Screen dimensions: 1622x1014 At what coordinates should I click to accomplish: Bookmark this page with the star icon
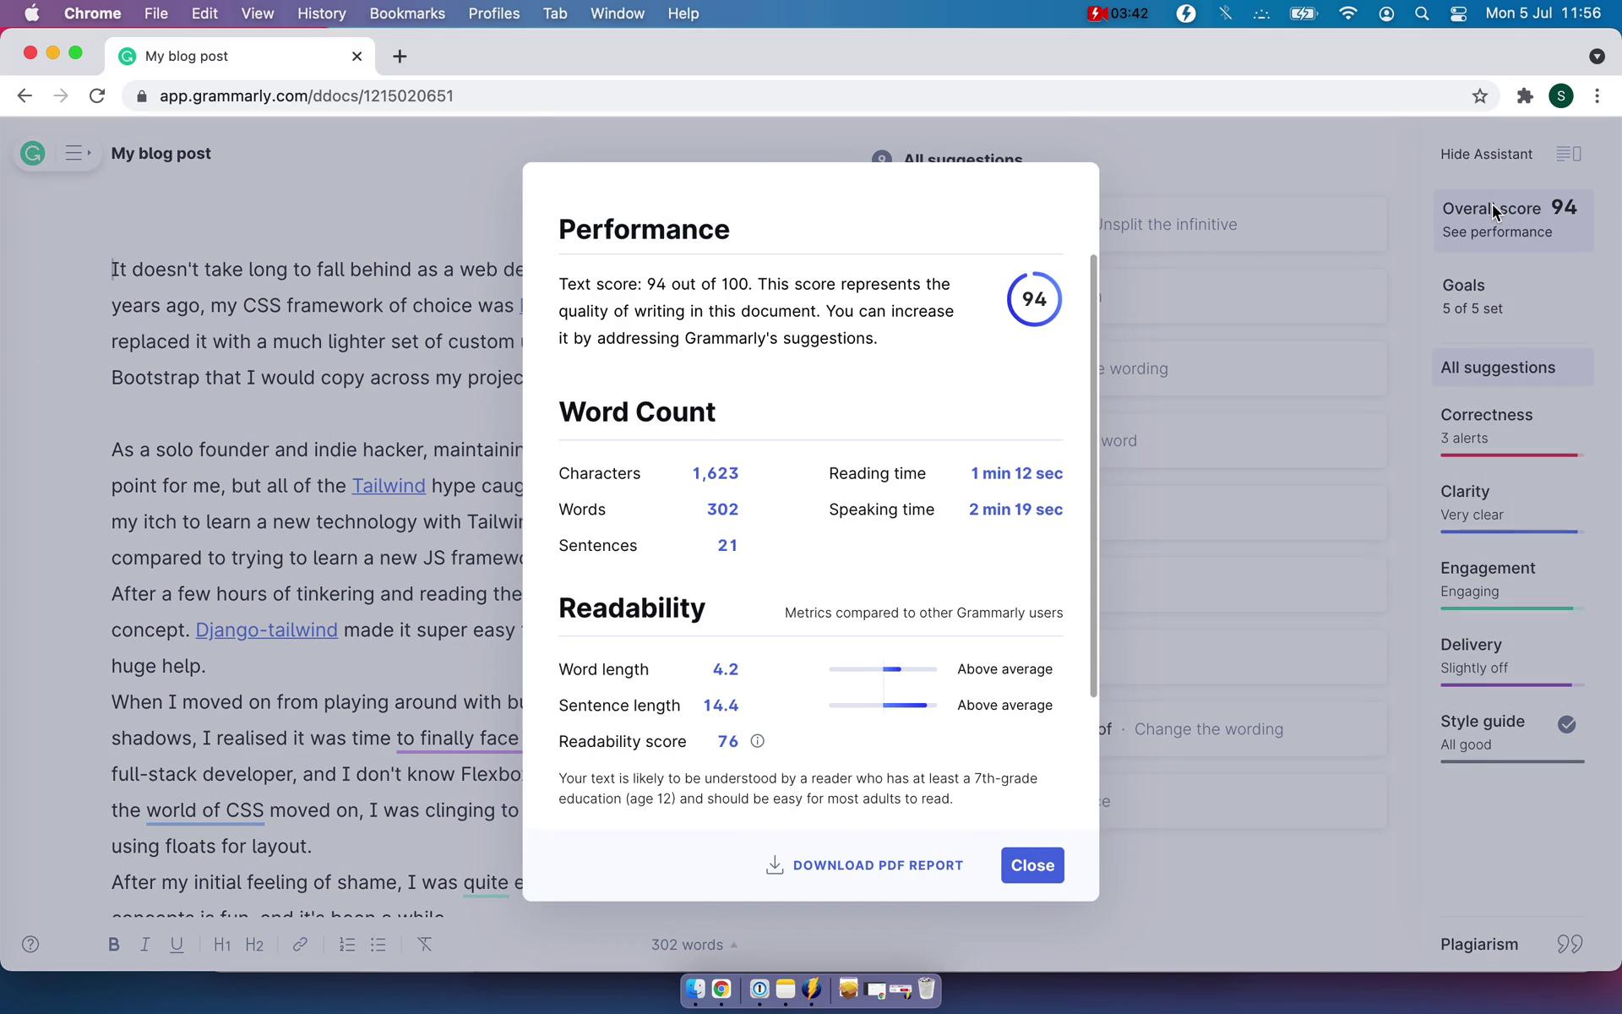(1479, 96)
